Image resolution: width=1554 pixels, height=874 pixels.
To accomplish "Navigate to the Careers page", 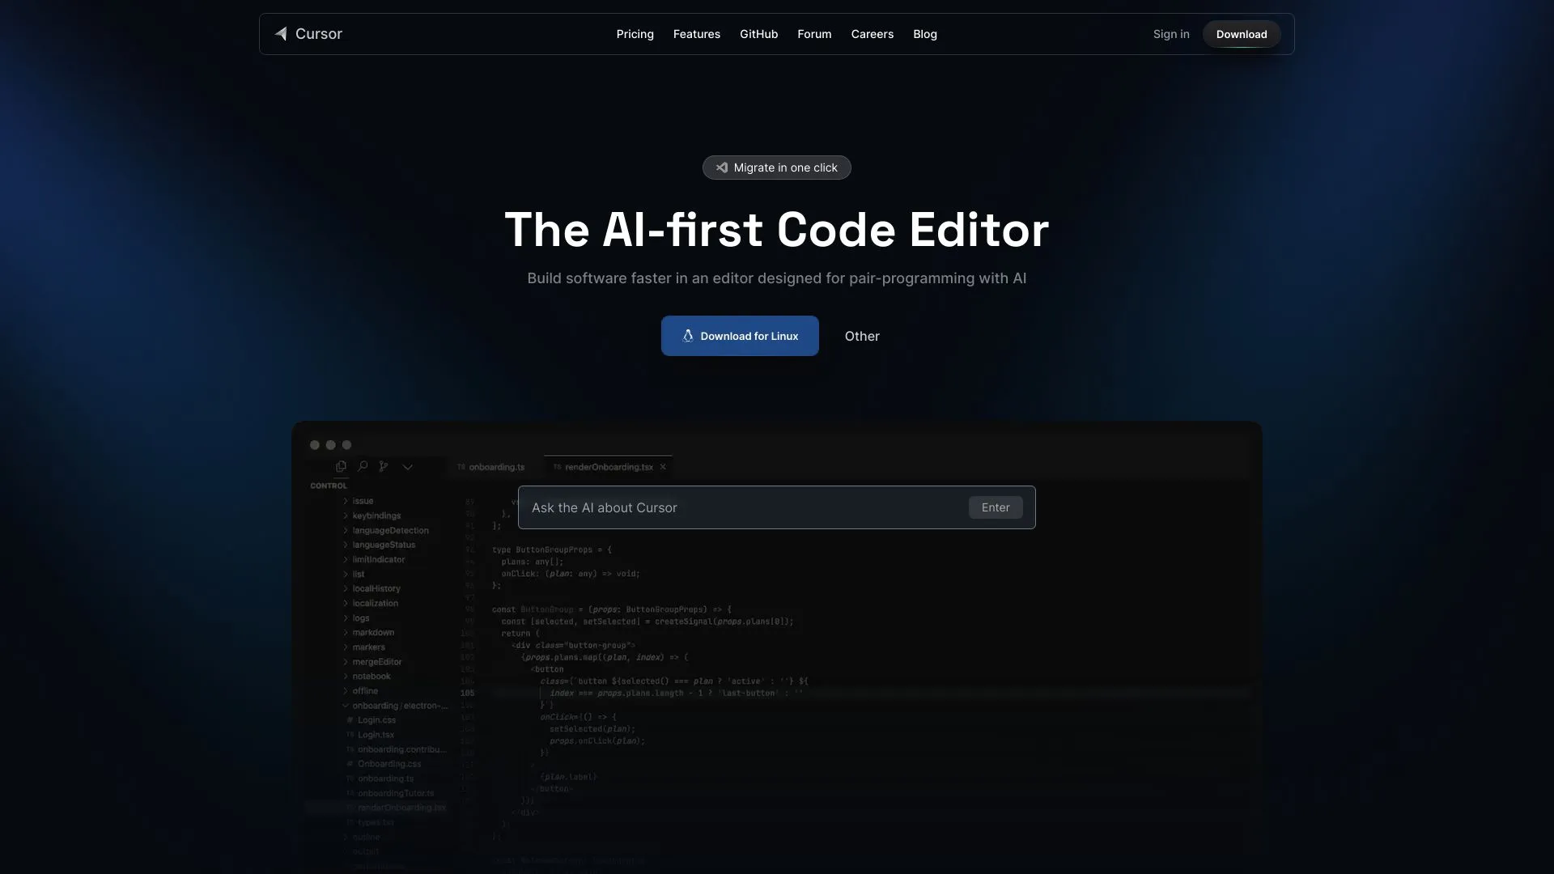I will pos(872,34).
